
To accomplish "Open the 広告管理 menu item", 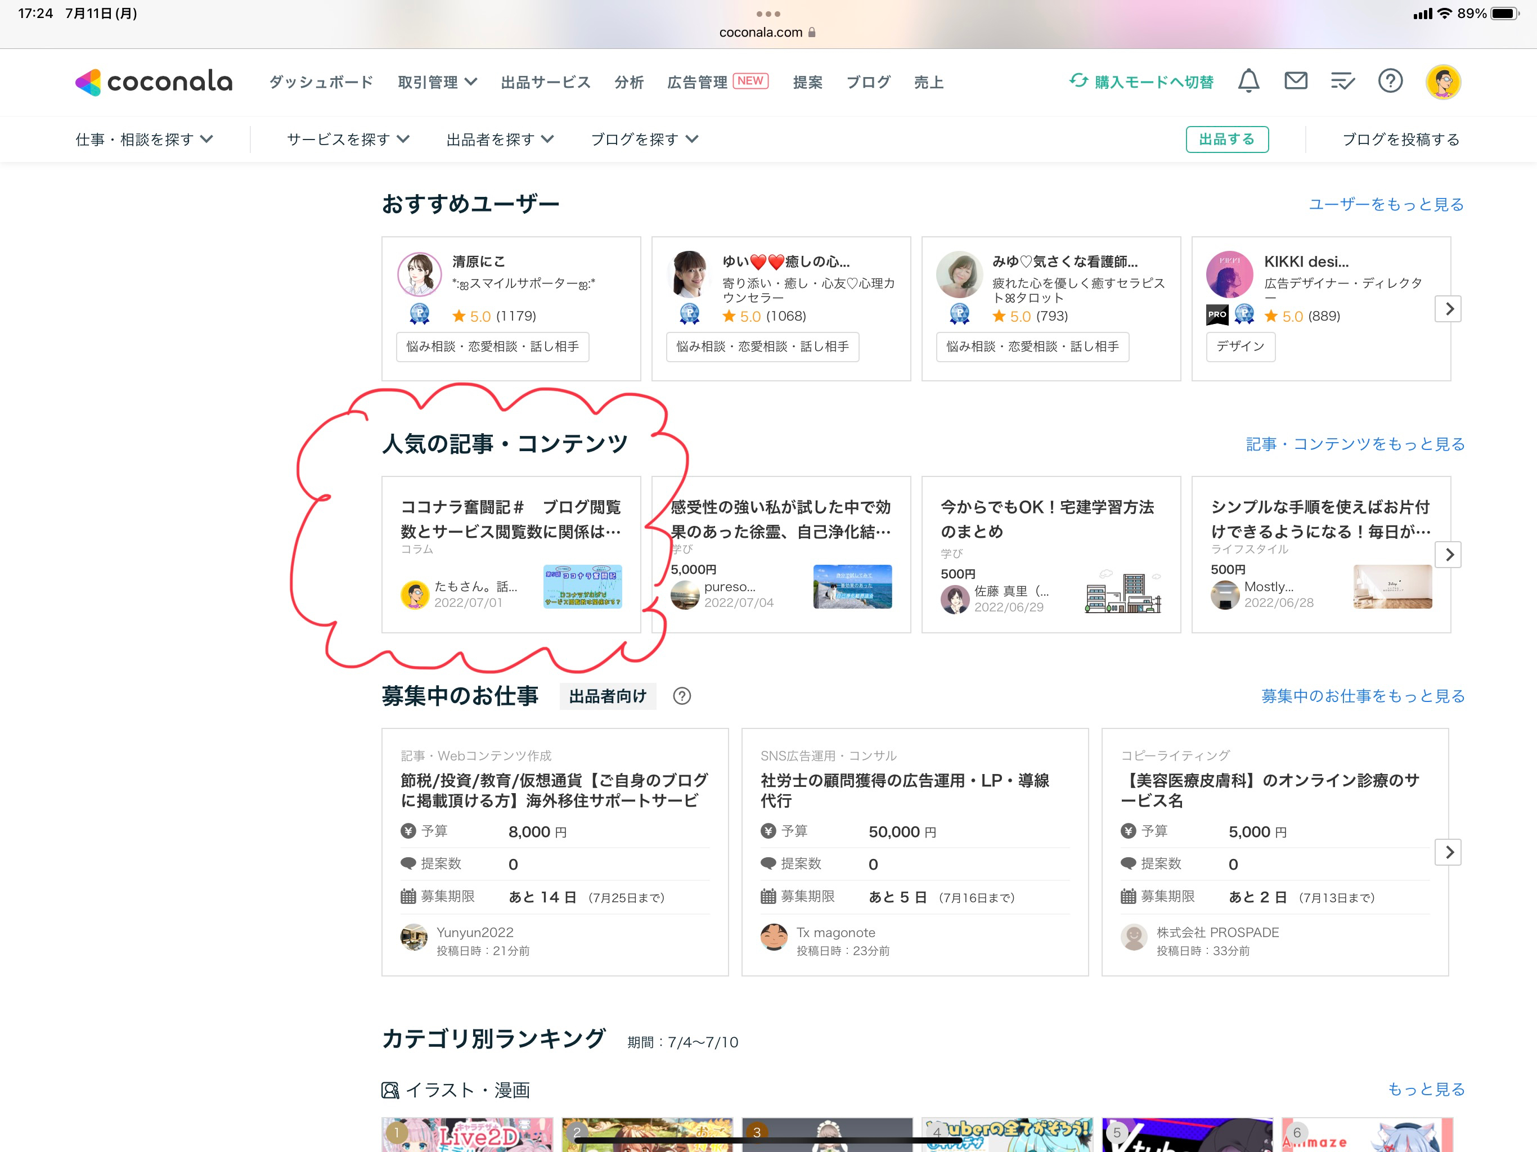I will point(697,82).
